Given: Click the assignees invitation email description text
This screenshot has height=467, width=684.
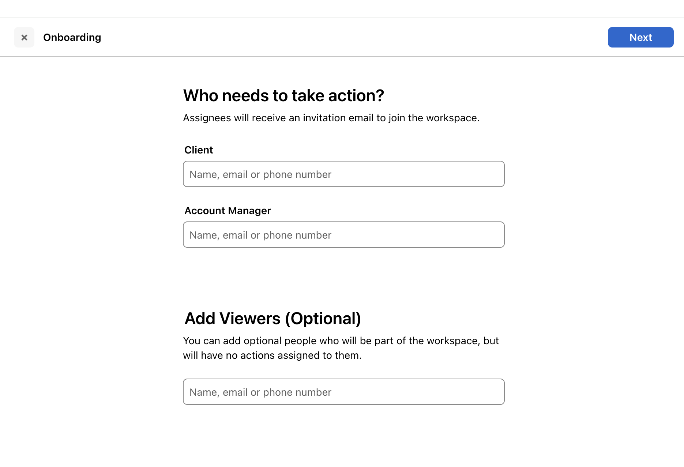Looking at the screenshot, I should coord(331,118).
